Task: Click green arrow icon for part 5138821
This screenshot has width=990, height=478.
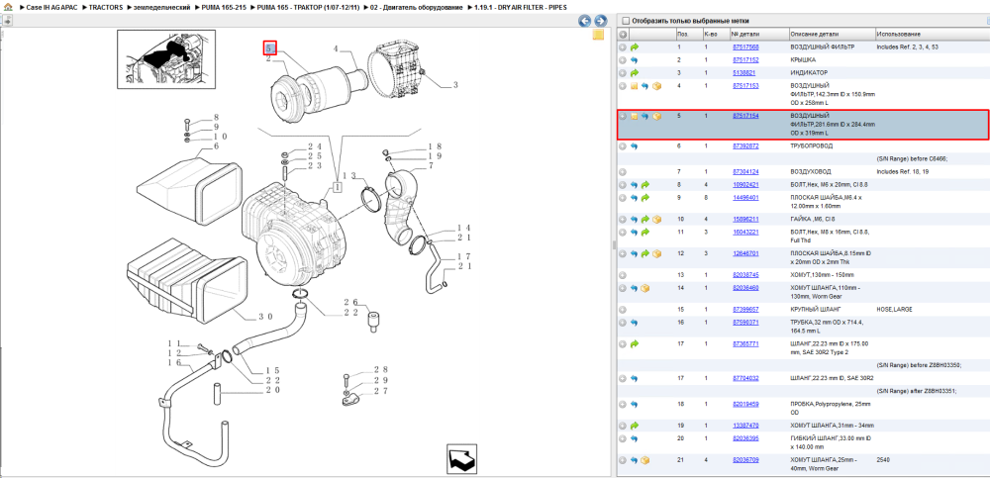Action: click(636, 72)
